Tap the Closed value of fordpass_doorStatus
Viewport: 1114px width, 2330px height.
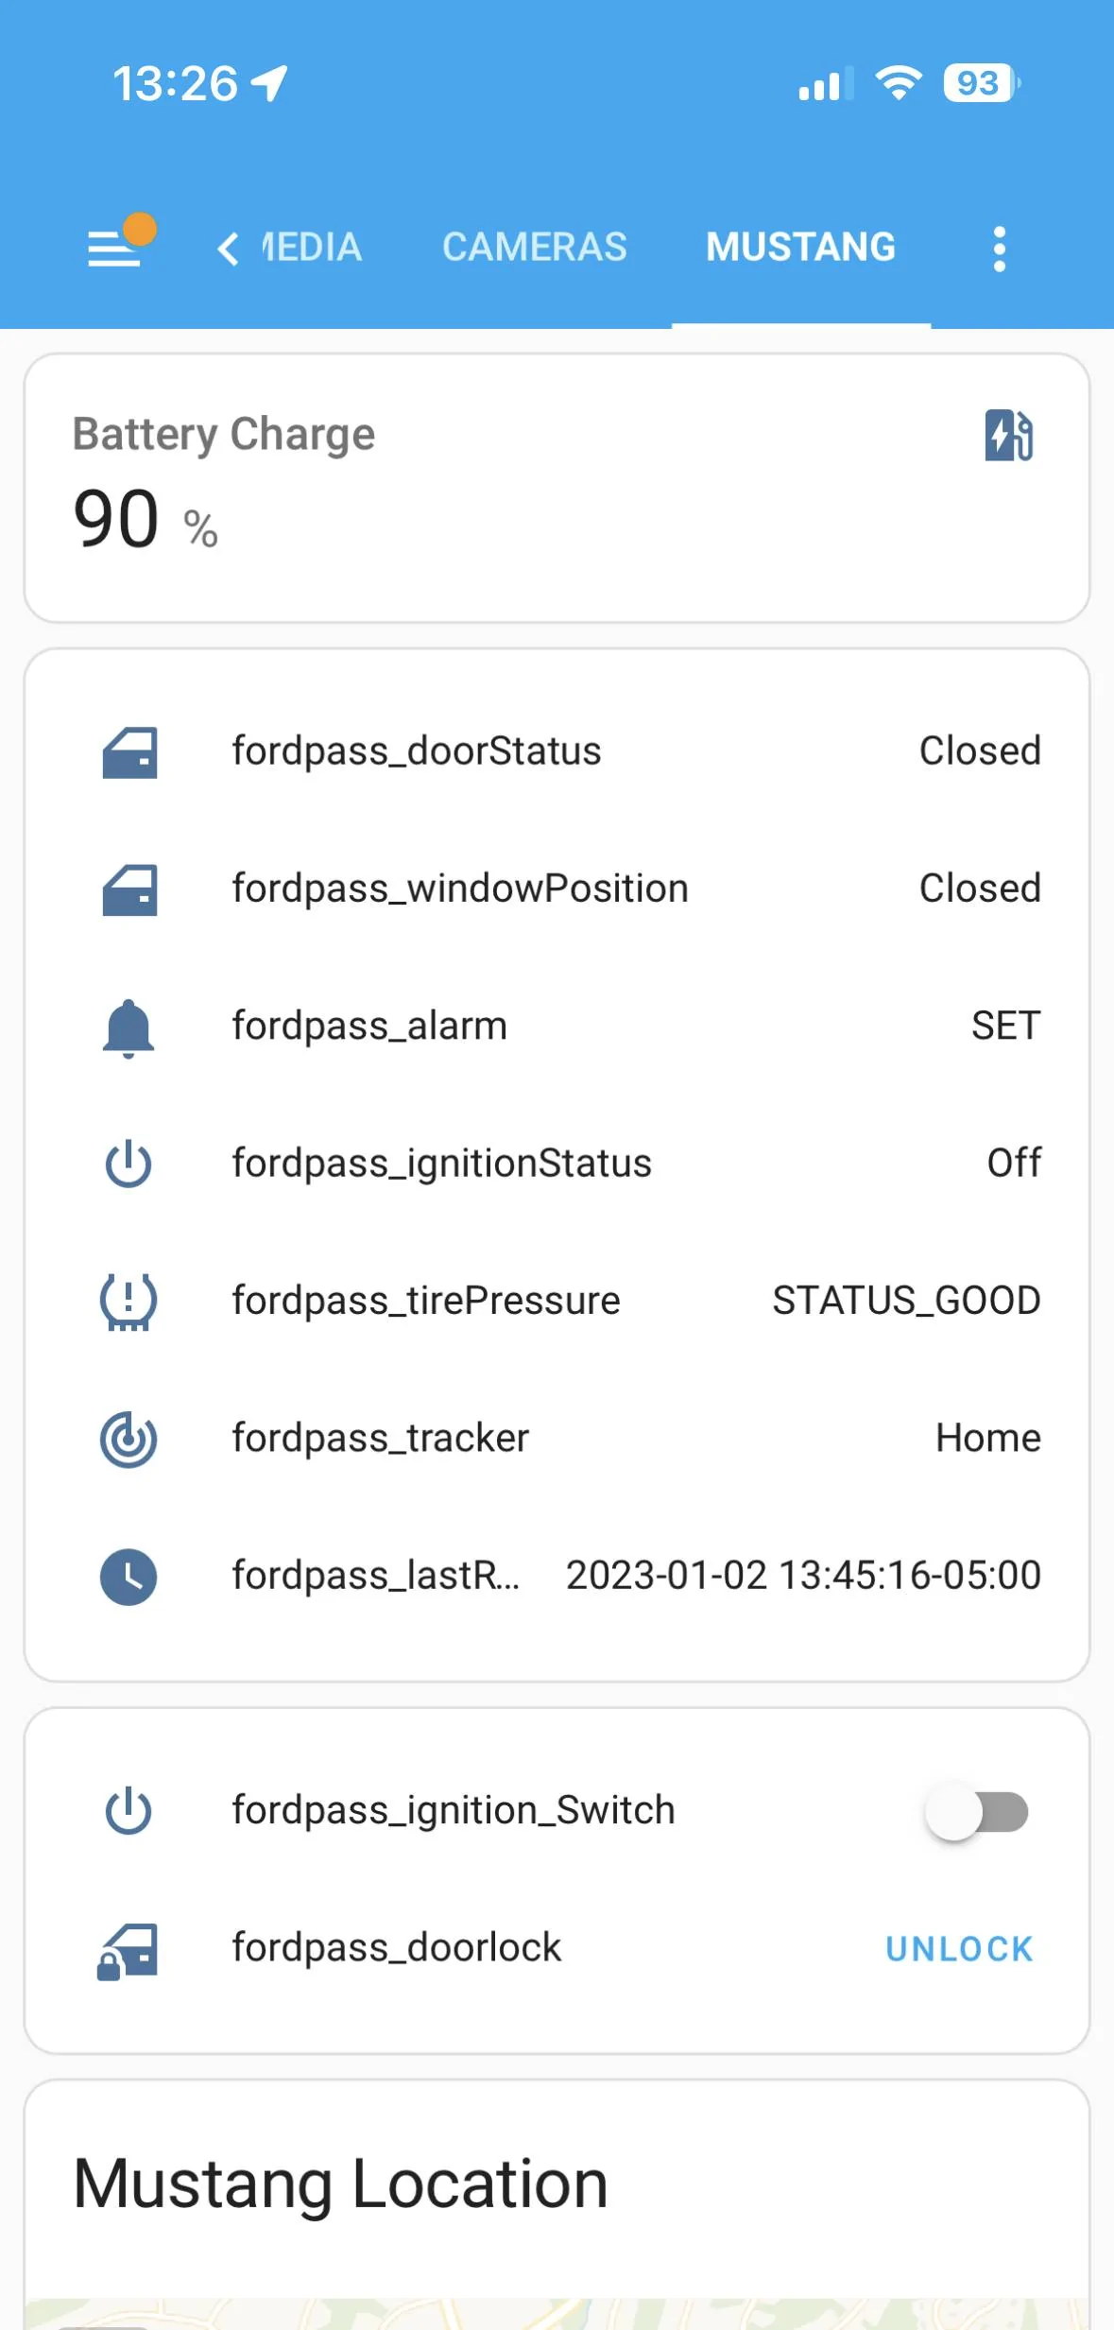(x=980, y=751)
